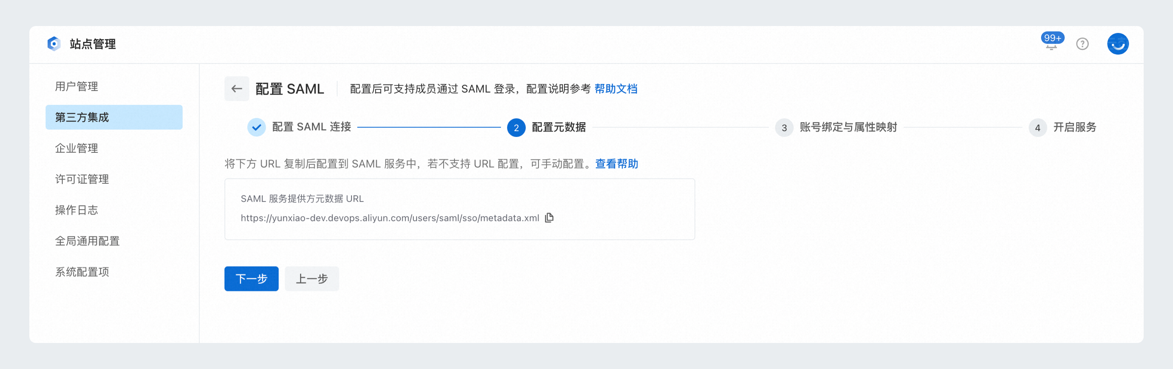Click the step 2 circle

coord(516,128)
